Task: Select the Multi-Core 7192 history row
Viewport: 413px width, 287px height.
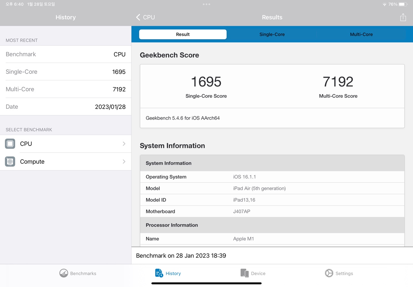Action: (65, 89)
